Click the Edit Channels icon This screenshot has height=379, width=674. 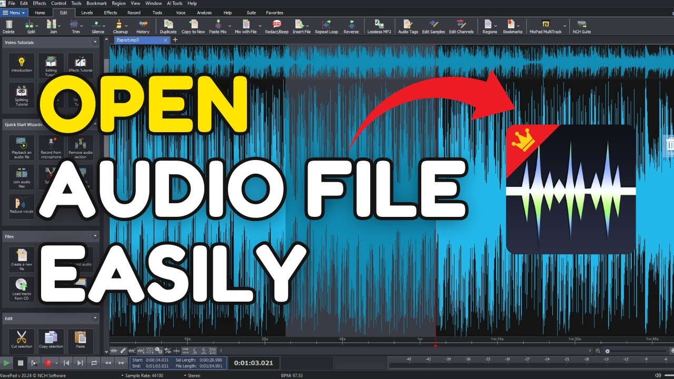tap(461, 24)
